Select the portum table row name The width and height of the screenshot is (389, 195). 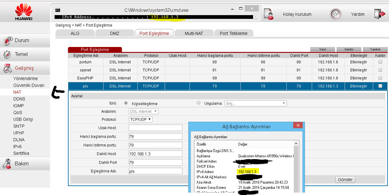click(86, 62)
